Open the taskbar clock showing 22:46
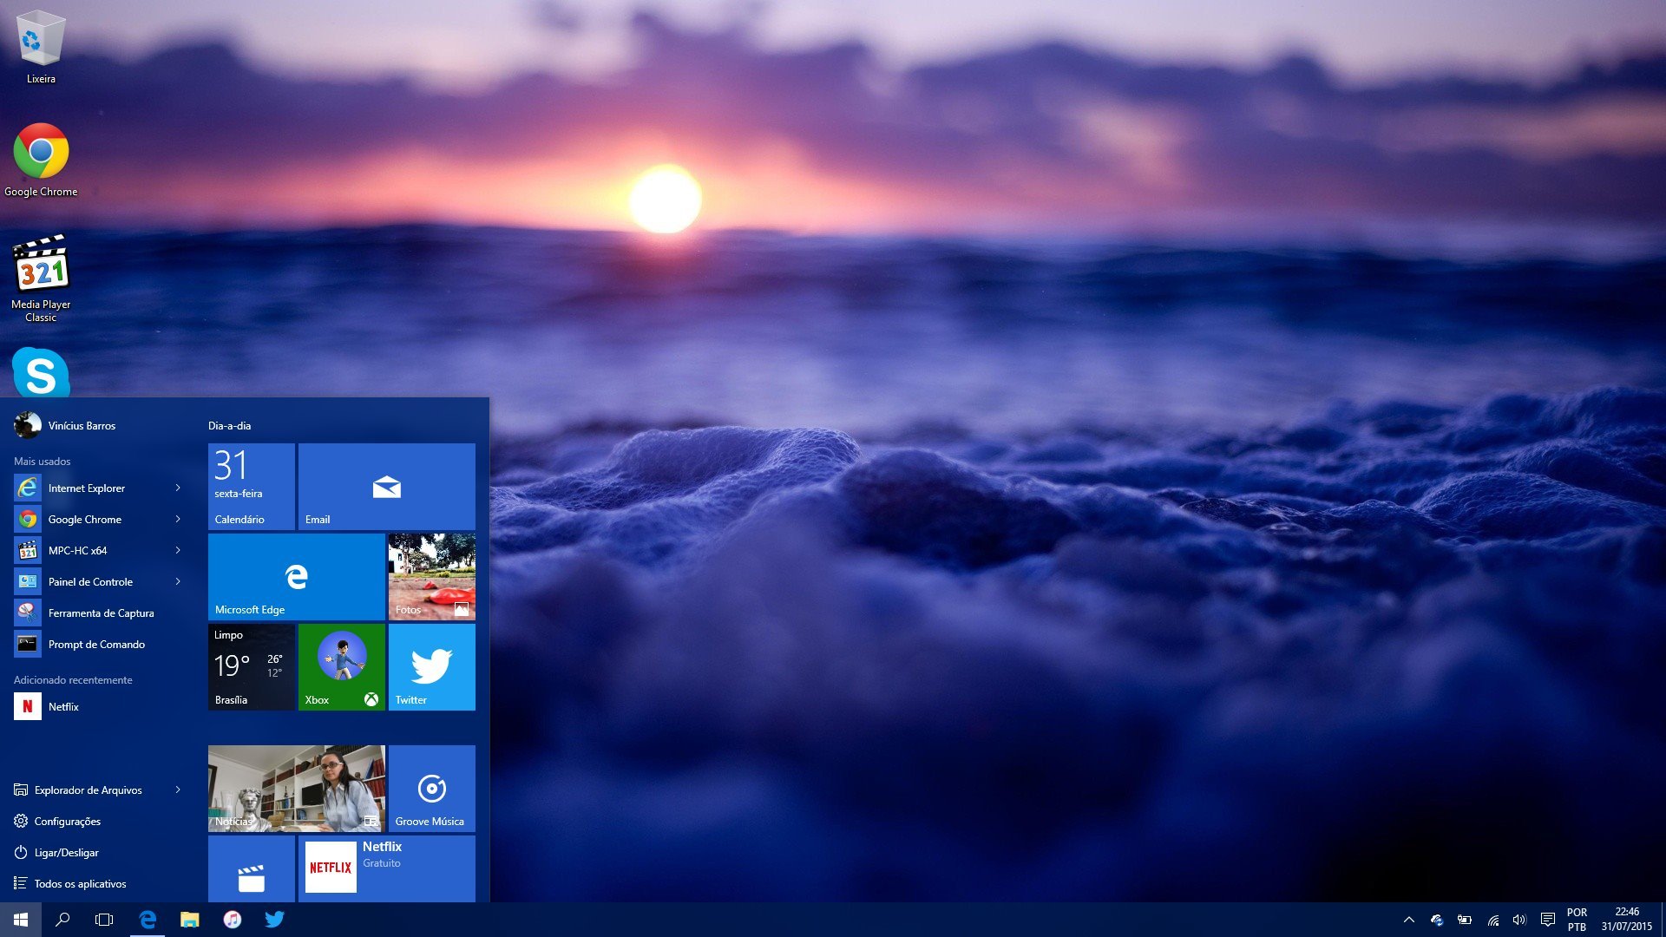The height and width of the screenshot is (937, 1666). pyautogui.click(x=1627, y=920)
